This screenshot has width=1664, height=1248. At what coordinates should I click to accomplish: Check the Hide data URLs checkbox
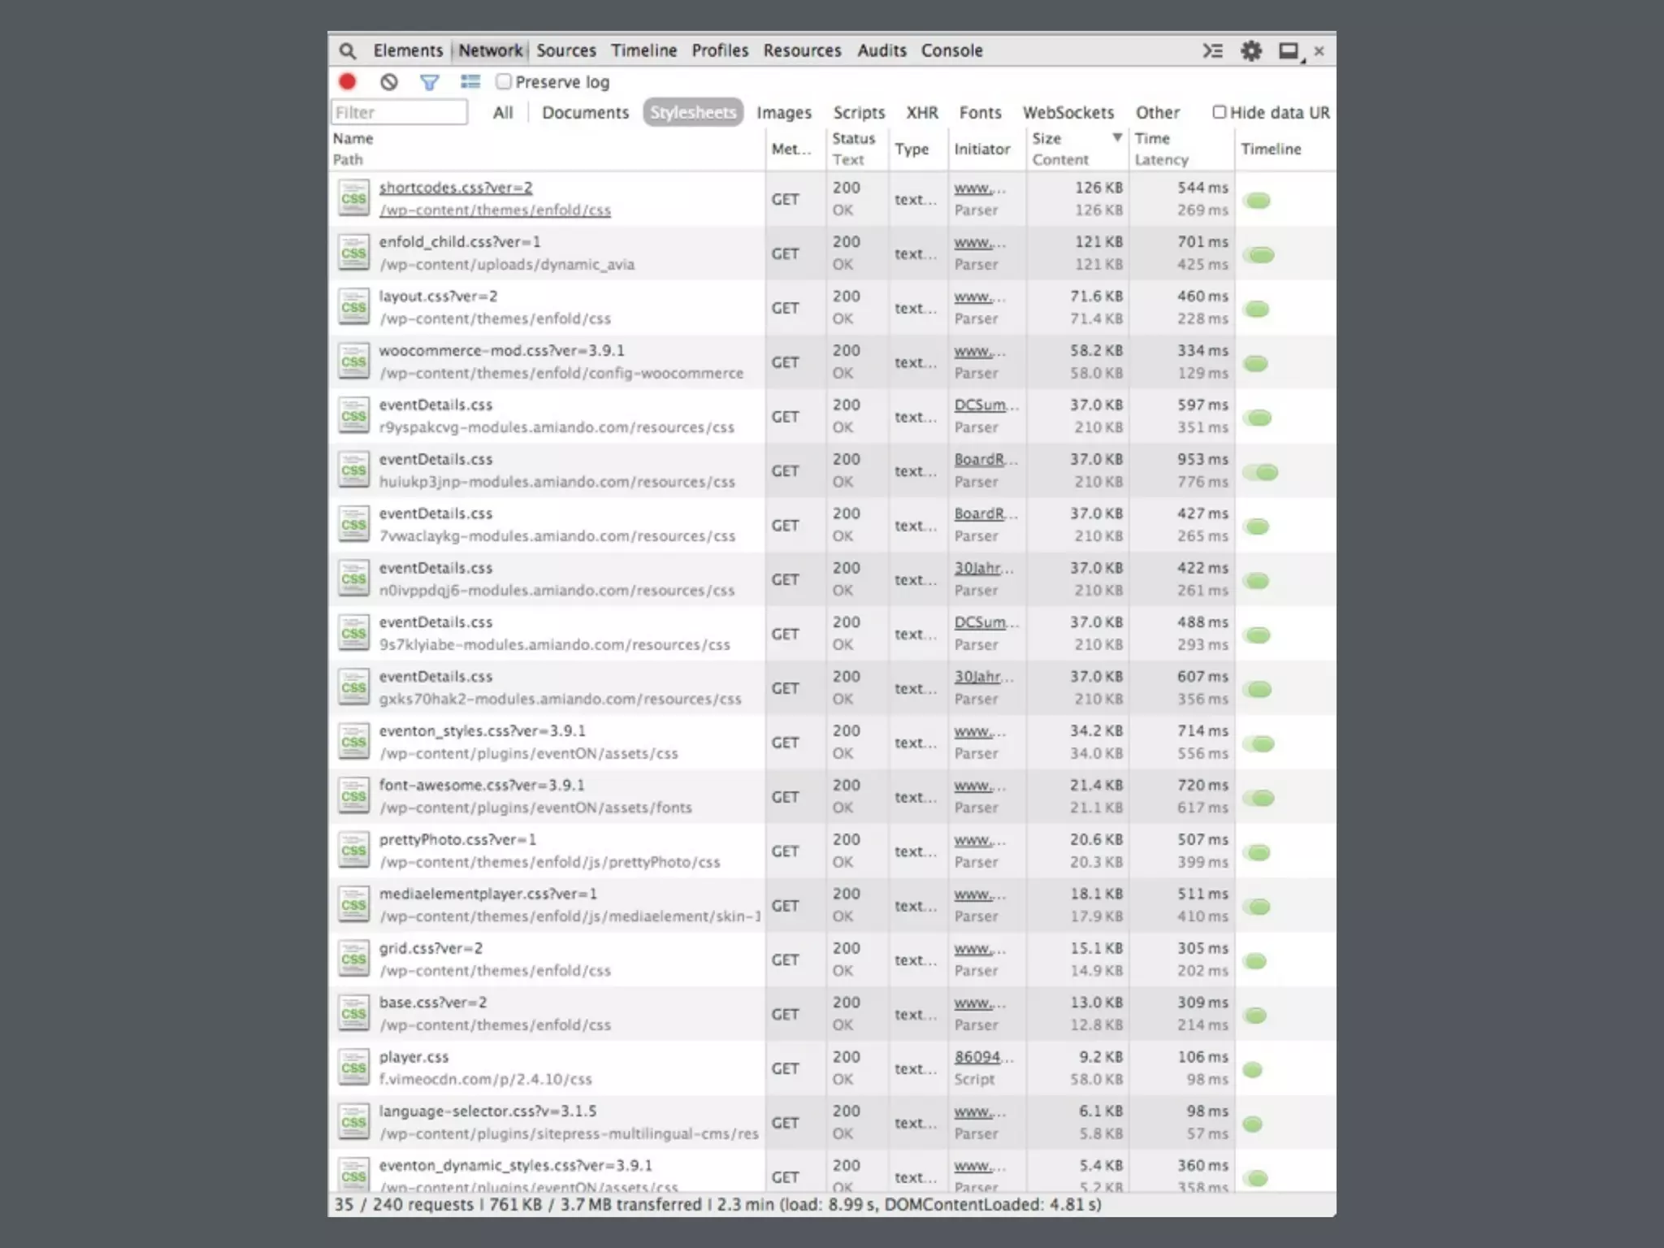coord(1219,112)
